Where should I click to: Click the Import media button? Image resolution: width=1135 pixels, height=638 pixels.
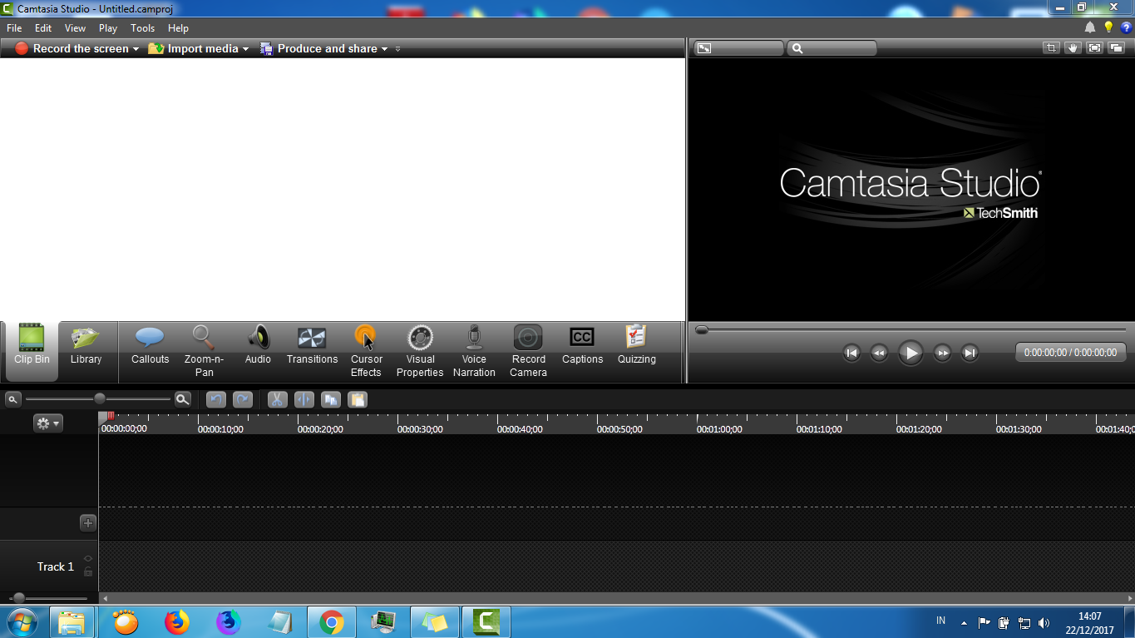[194, 49]
